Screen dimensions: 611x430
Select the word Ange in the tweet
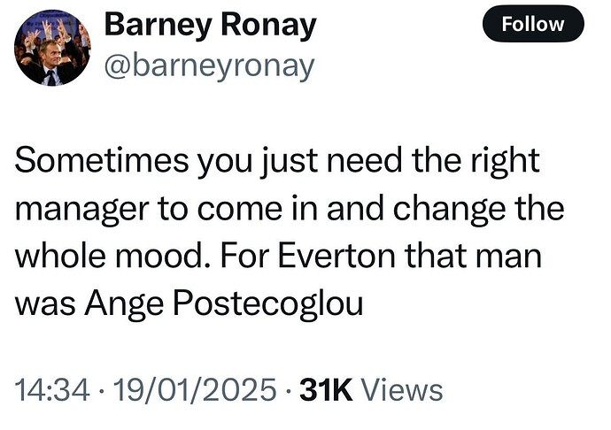[124, 303]
